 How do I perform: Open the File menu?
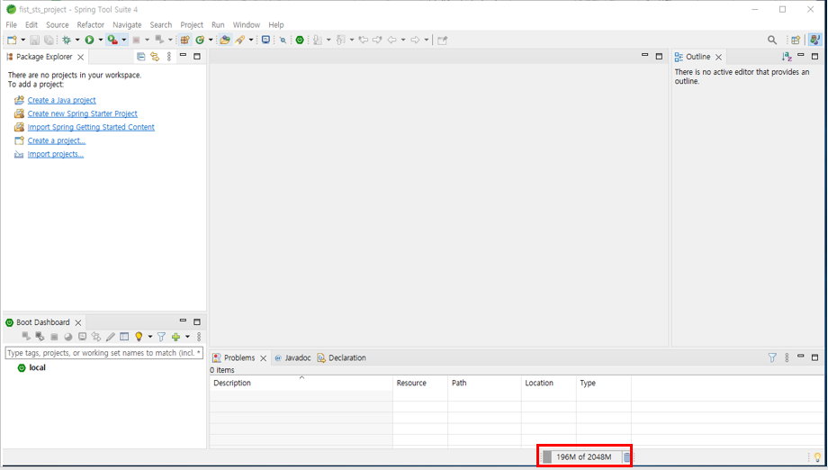click(x=11, y=25)
